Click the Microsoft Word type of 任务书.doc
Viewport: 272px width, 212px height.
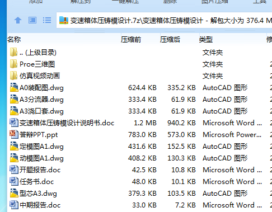pos(232,182)
